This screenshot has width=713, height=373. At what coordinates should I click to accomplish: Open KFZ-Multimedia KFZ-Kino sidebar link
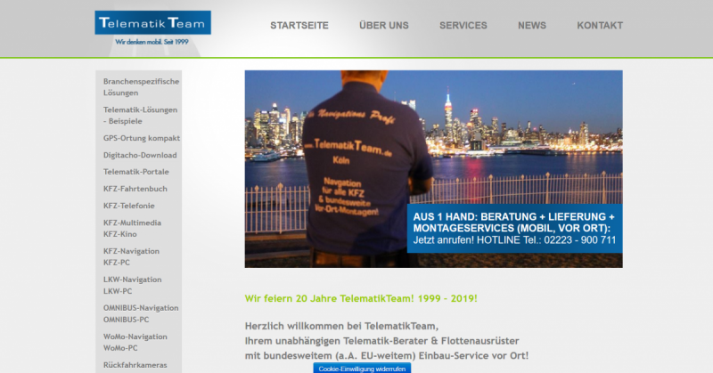(x=132, y=228)
